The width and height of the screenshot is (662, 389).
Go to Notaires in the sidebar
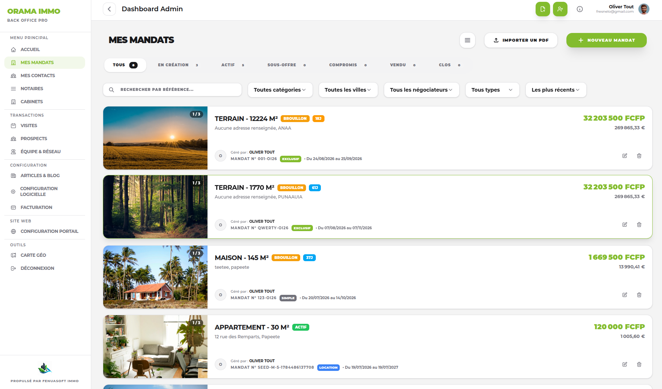coord(45,89)
